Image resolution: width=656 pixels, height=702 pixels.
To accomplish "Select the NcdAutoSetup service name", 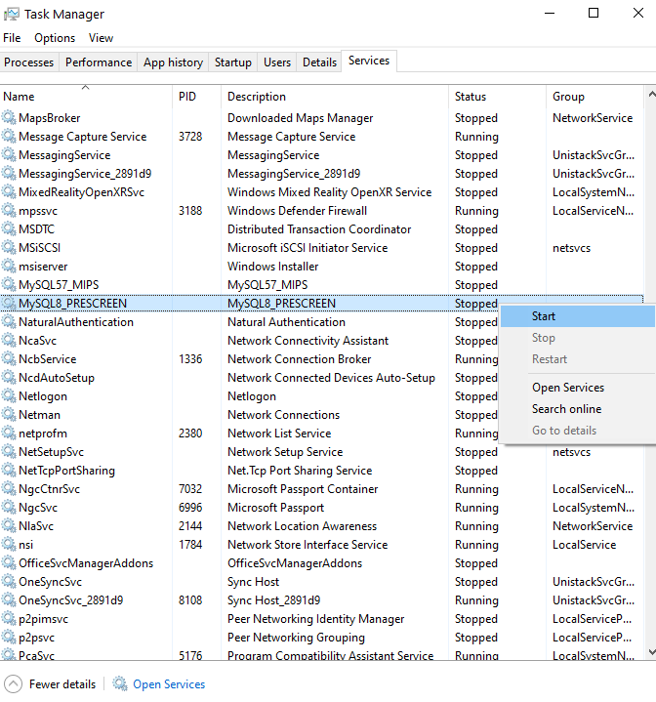I will click(57, 378).
